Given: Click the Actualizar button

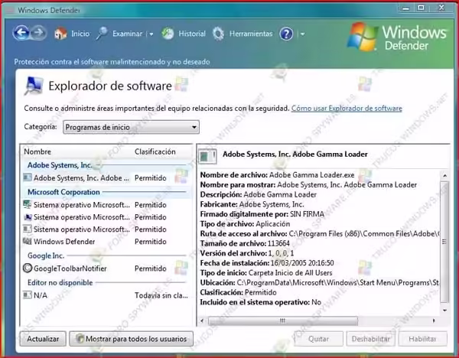Looking at the screenshot, I should pyautogui.click(x=43, y=339).
